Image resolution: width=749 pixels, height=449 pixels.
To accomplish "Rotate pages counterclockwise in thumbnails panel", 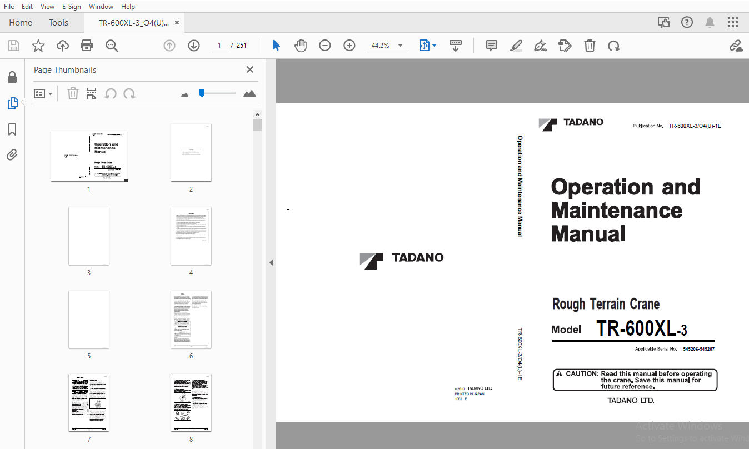I will pos(111,93).
